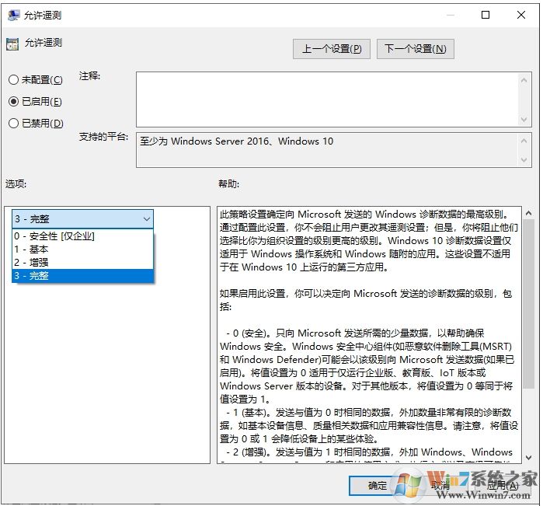
Task: Close the 允许遥测 dialog
Action: (x=520, y=15)
